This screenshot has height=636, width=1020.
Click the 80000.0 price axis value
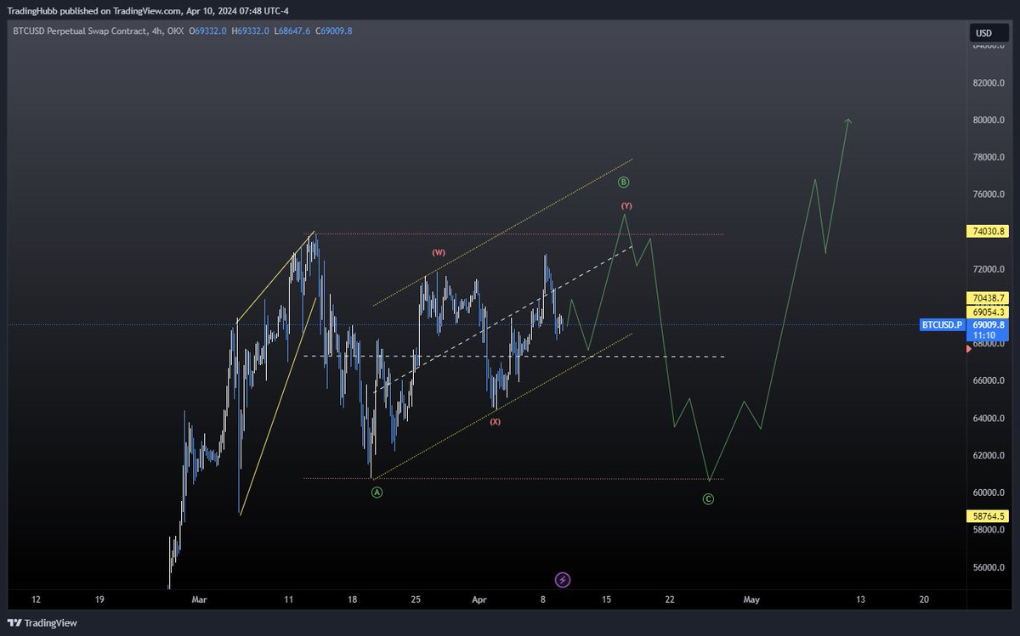coord(989,121)
